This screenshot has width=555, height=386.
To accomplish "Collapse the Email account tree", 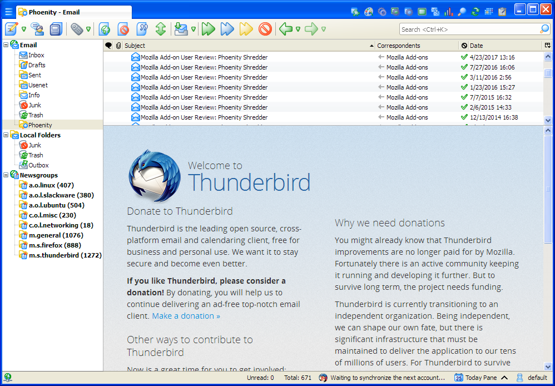I will click(6, 45).
